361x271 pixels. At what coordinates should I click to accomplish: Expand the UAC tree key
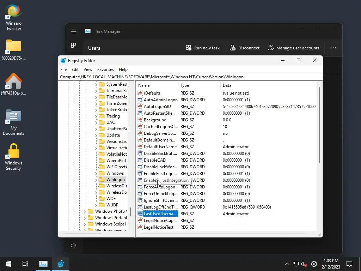(x=96, y=122)
